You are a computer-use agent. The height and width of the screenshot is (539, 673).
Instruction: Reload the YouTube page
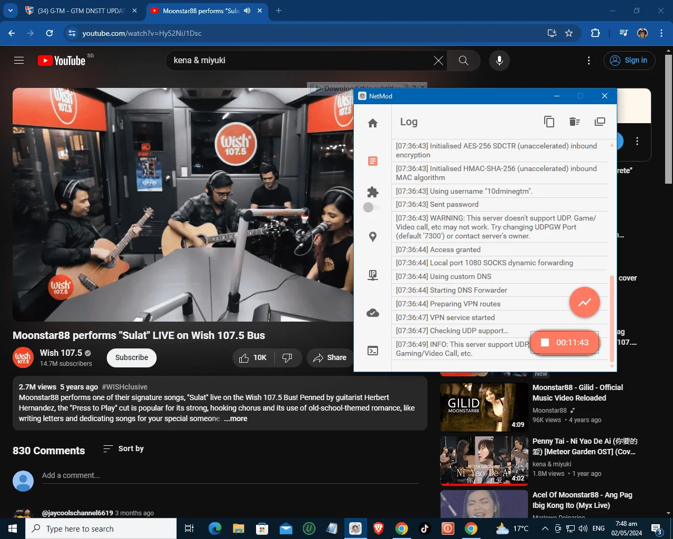pos(49,33)
